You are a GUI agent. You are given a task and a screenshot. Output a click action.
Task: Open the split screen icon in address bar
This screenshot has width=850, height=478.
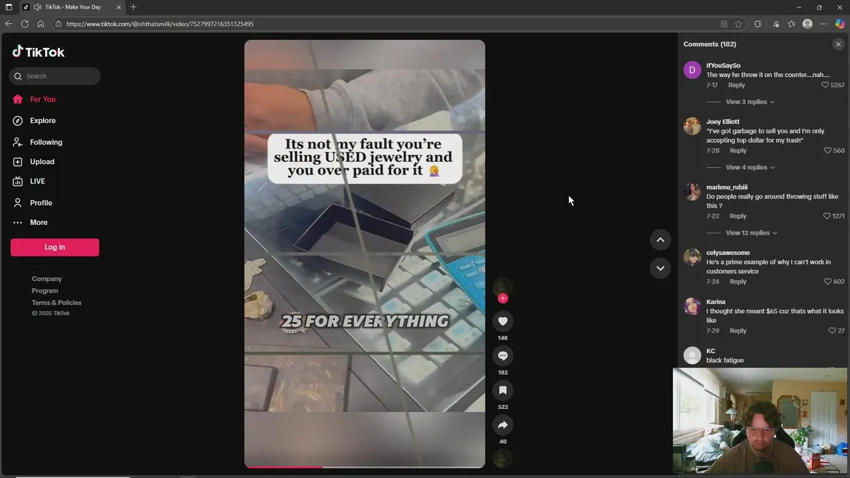(x=724, y=24)
